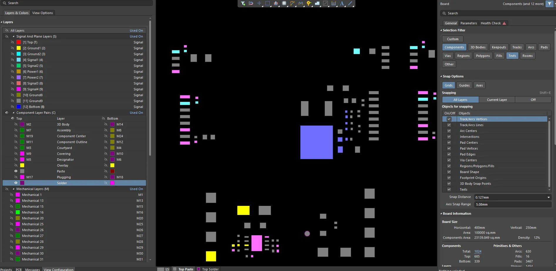Switch to the View Options tab

[43, 13]
